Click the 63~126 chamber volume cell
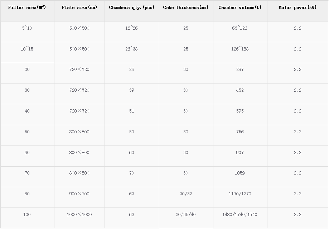Image resolution: width=329 pixels, height=229 pixels. click(x=240, y=28)
